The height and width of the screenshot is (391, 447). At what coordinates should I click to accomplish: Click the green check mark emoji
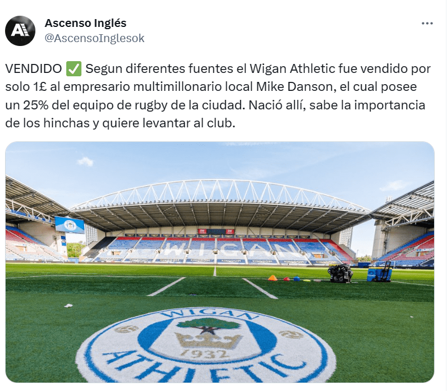tap(74, 68)
